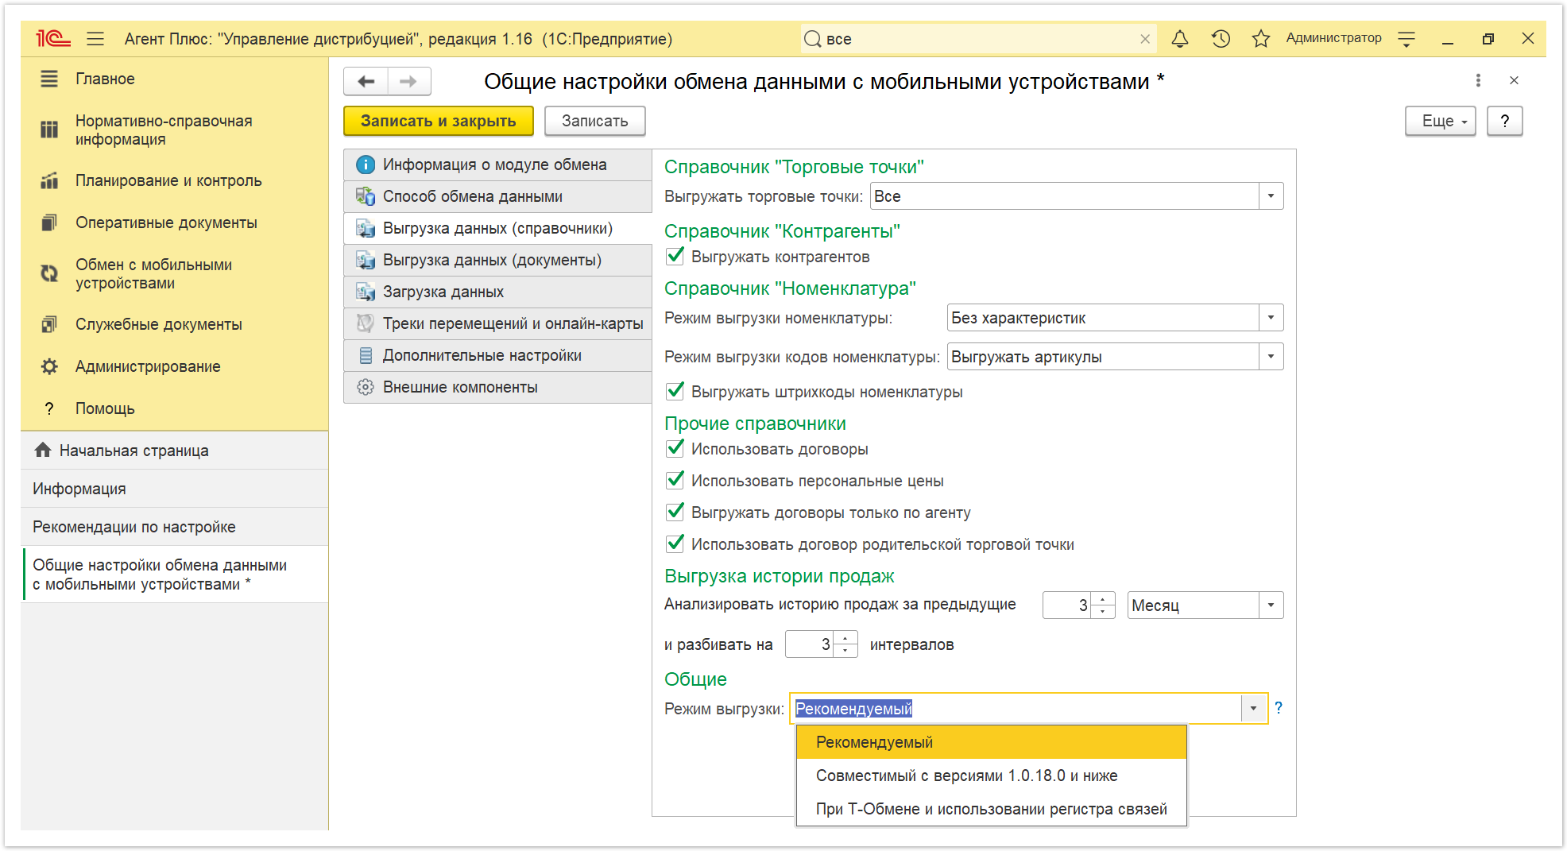This screenshot has width=1567, height=851.
Task: Toggle Выгружать контрагентов checkbox
Action: [675, 256]
